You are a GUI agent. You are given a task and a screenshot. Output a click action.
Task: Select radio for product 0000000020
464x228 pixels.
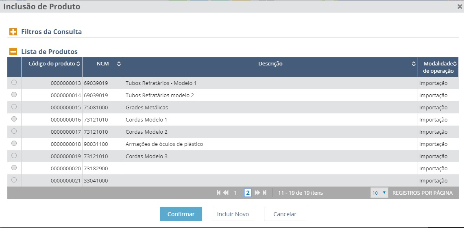pos(14,168)
